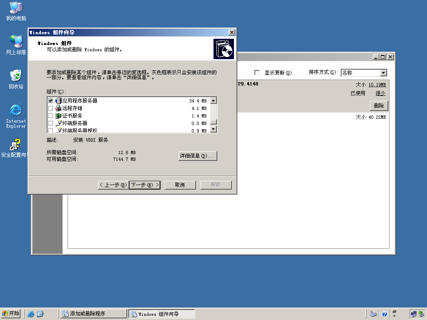Switch to 添加或删除程序 taskbar button
Viewport: 427px width, 320px height.
(x=93, y=314)
